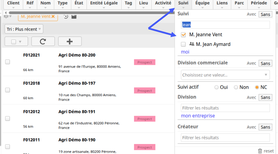
Task: Open the Tri : Plus récent sort dropdown
Action: 24,29
